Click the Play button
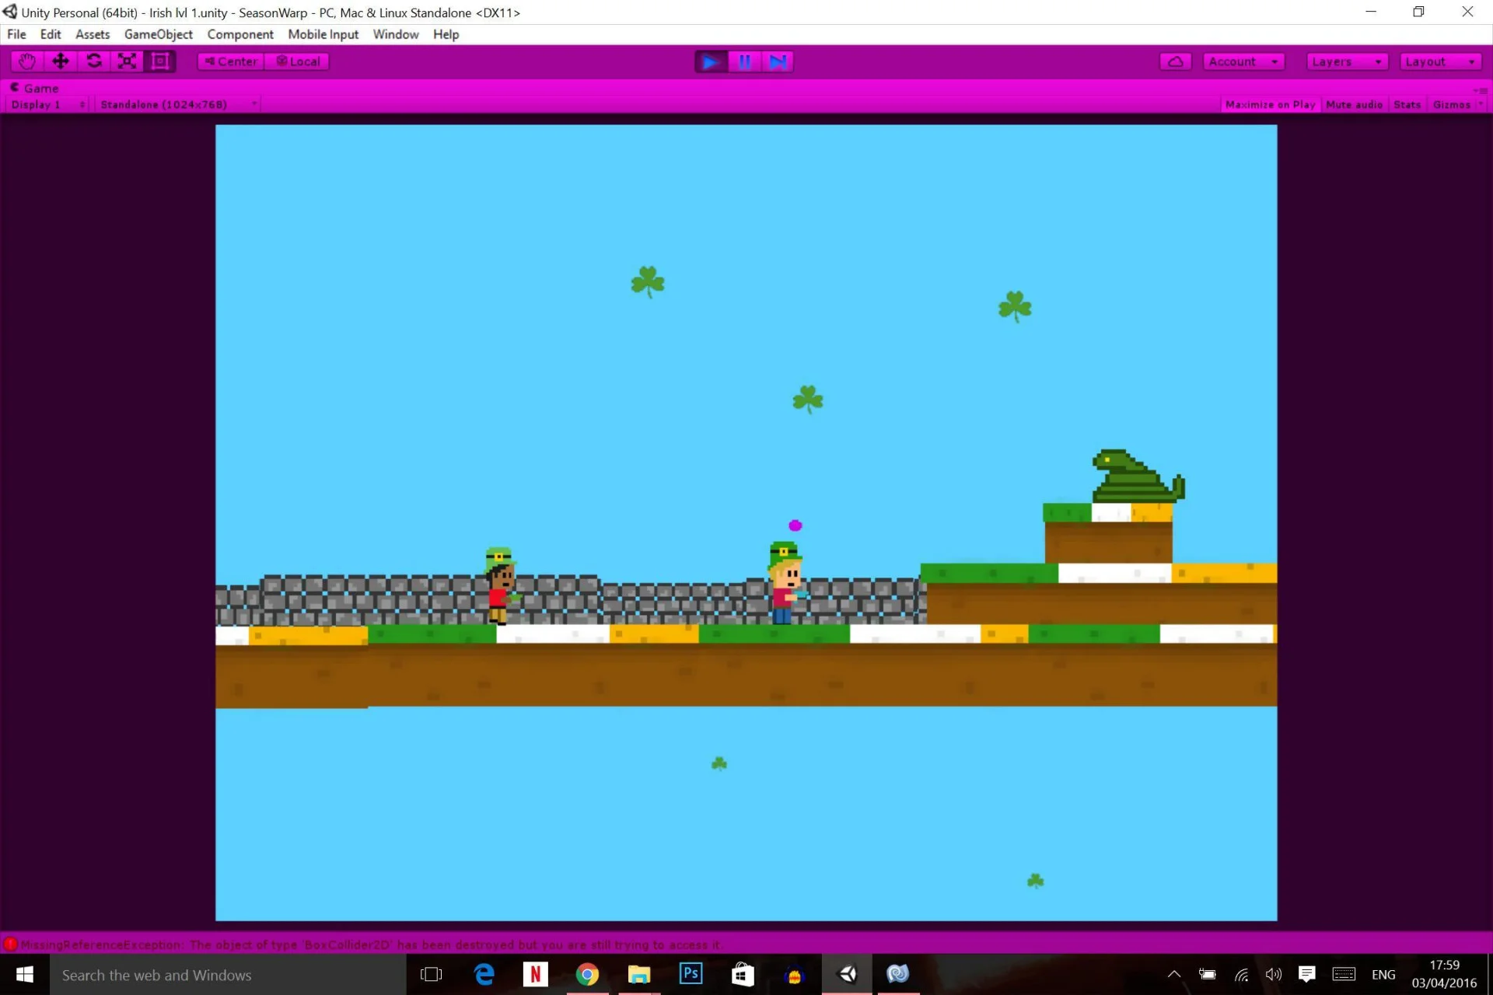Image resolution: width=1493 pixels, height=995 pixels. coord(711,61)
